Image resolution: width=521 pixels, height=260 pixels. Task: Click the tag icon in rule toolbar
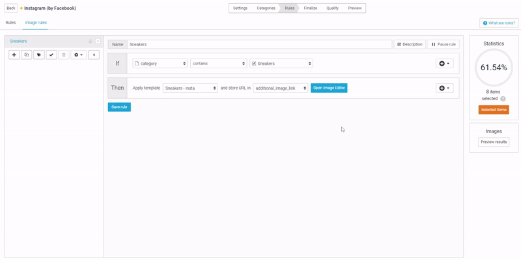[39, 55]
